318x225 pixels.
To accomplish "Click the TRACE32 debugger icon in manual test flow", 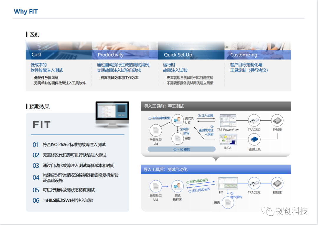I will pyautogui.click(x=254, y=120).
